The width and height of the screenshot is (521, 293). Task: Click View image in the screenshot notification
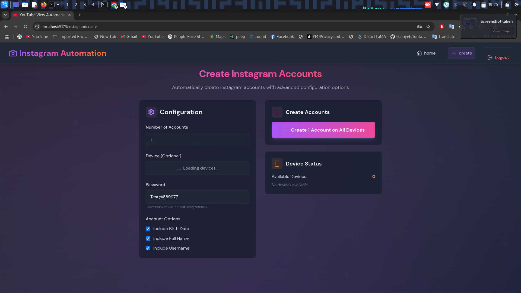pos(501,31)
